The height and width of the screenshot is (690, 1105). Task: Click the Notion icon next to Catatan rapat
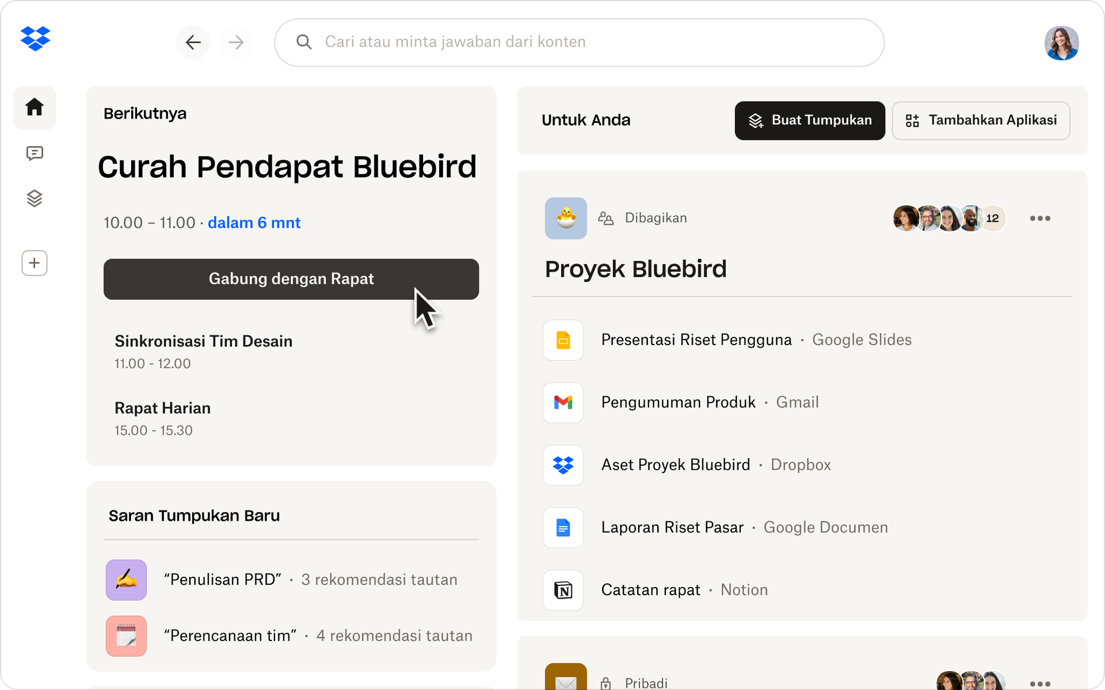pos(563,590)
